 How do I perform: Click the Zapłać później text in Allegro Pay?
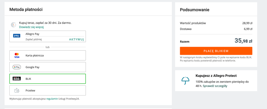click(x=33, y=39)
